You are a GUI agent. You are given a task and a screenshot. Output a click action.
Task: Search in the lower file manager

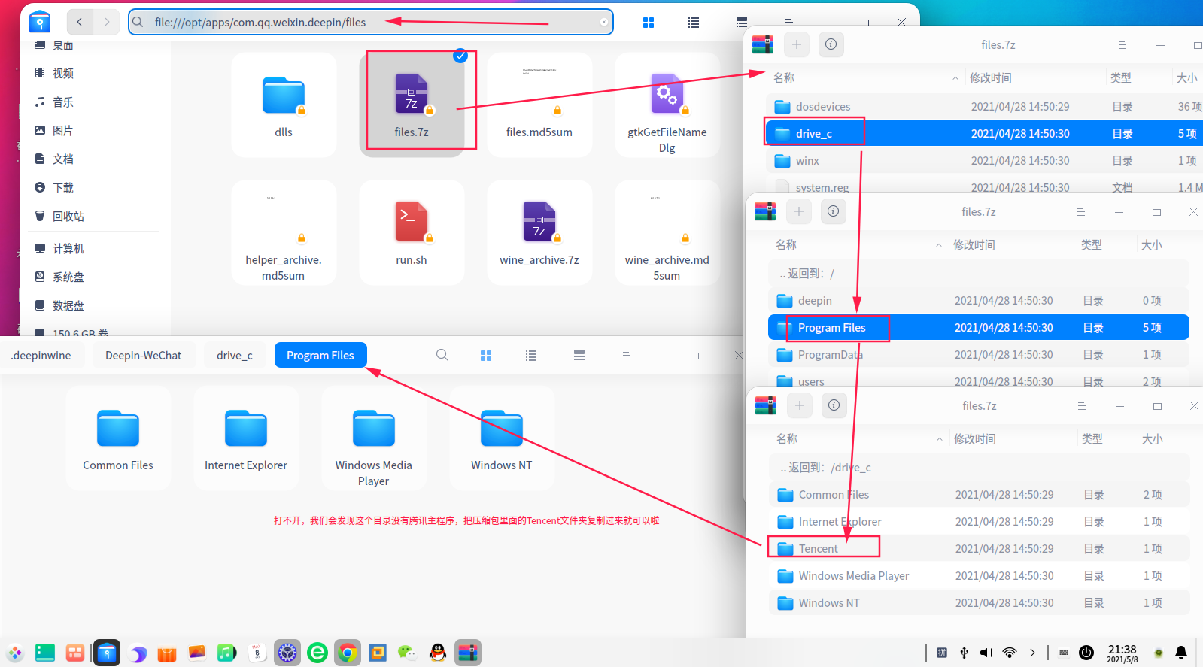point(442,355)
